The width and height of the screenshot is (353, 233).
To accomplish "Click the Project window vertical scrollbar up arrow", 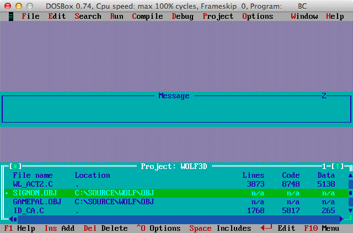I will [x=351, y=176].
